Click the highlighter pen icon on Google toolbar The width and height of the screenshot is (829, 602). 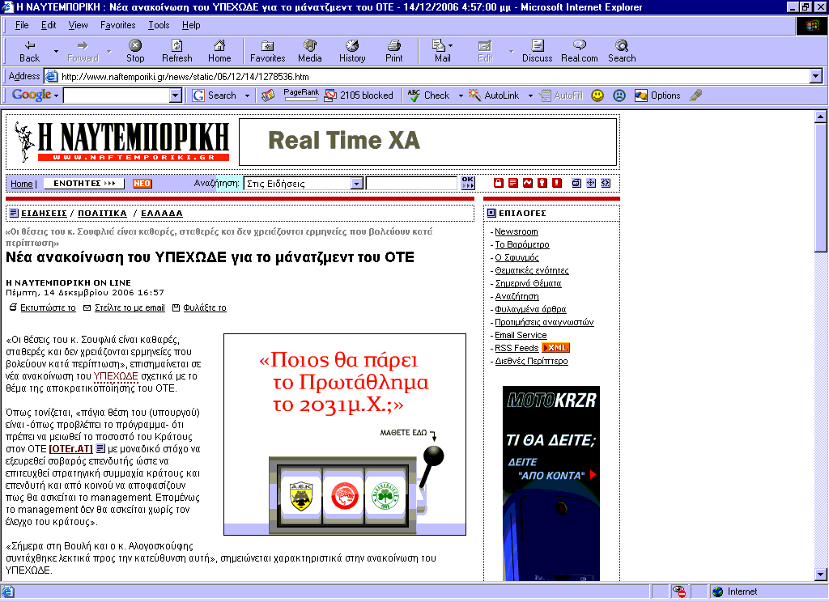pos(695,95)
